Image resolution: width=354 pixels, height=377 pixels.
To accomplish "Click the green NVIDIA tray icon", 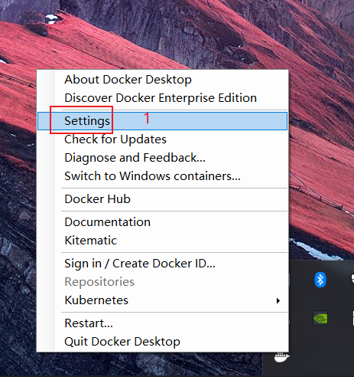I will coord(320,318).
